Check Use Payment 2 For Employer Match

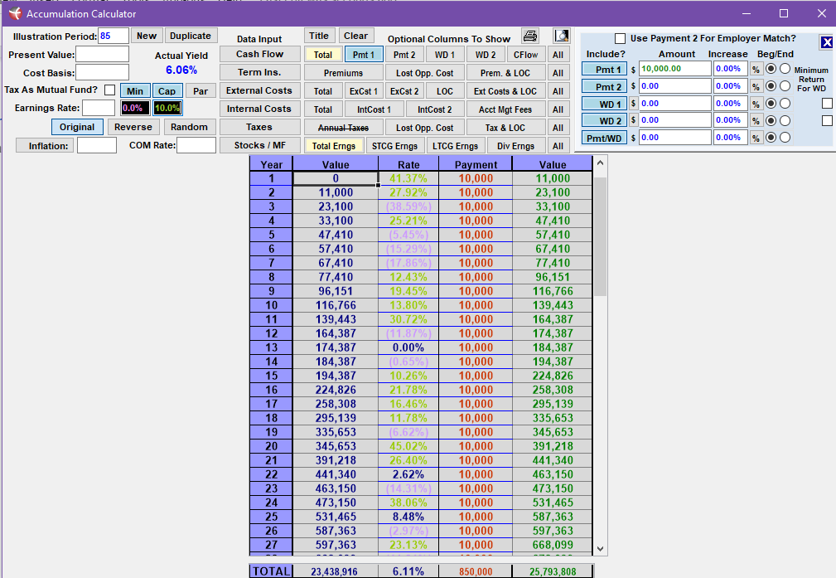coord(620,39)
